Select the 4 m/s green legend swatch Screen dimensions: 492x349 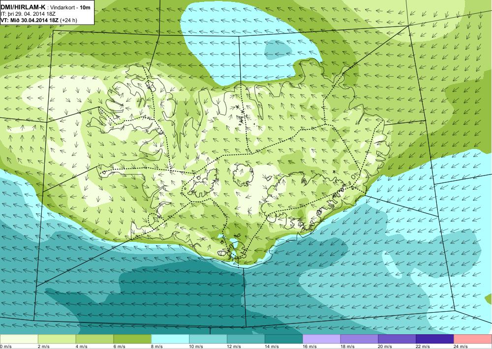pos(94,339)
